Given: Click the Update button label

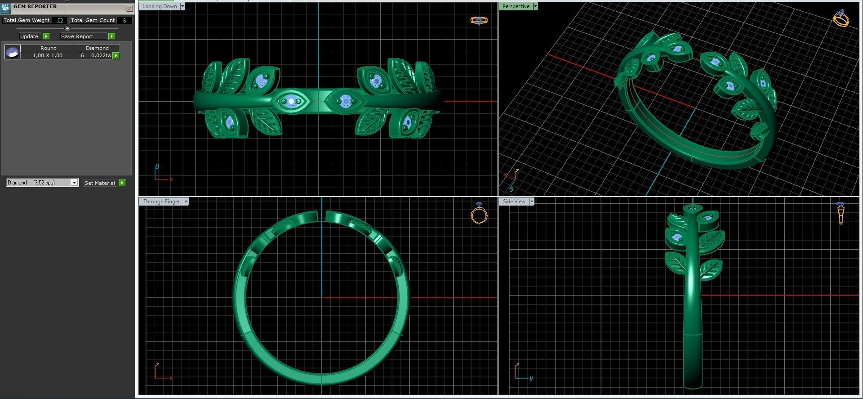Looking at the screenshot, I should coord(29,36).
